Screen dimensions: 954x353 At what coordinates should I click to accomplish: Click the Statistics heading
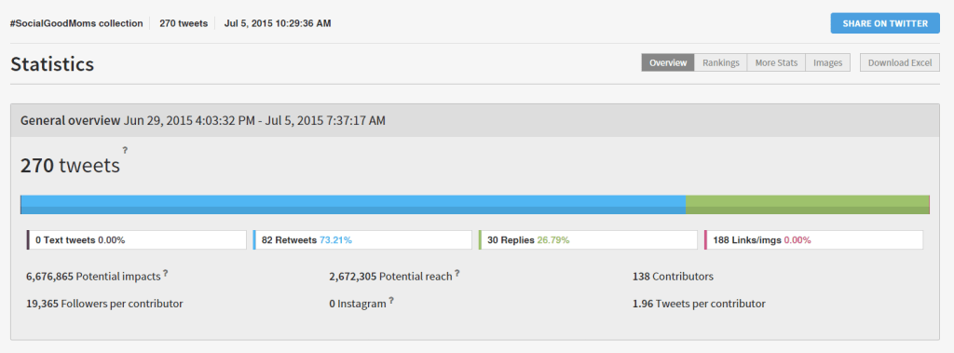click(52, 64)
